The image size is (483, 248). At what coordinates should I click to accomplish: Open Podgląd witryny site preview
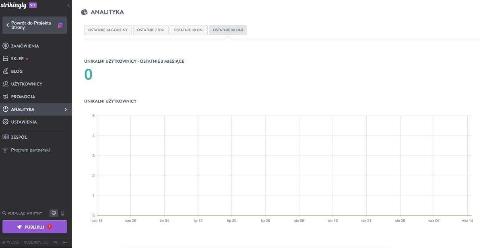coord(25,213)
